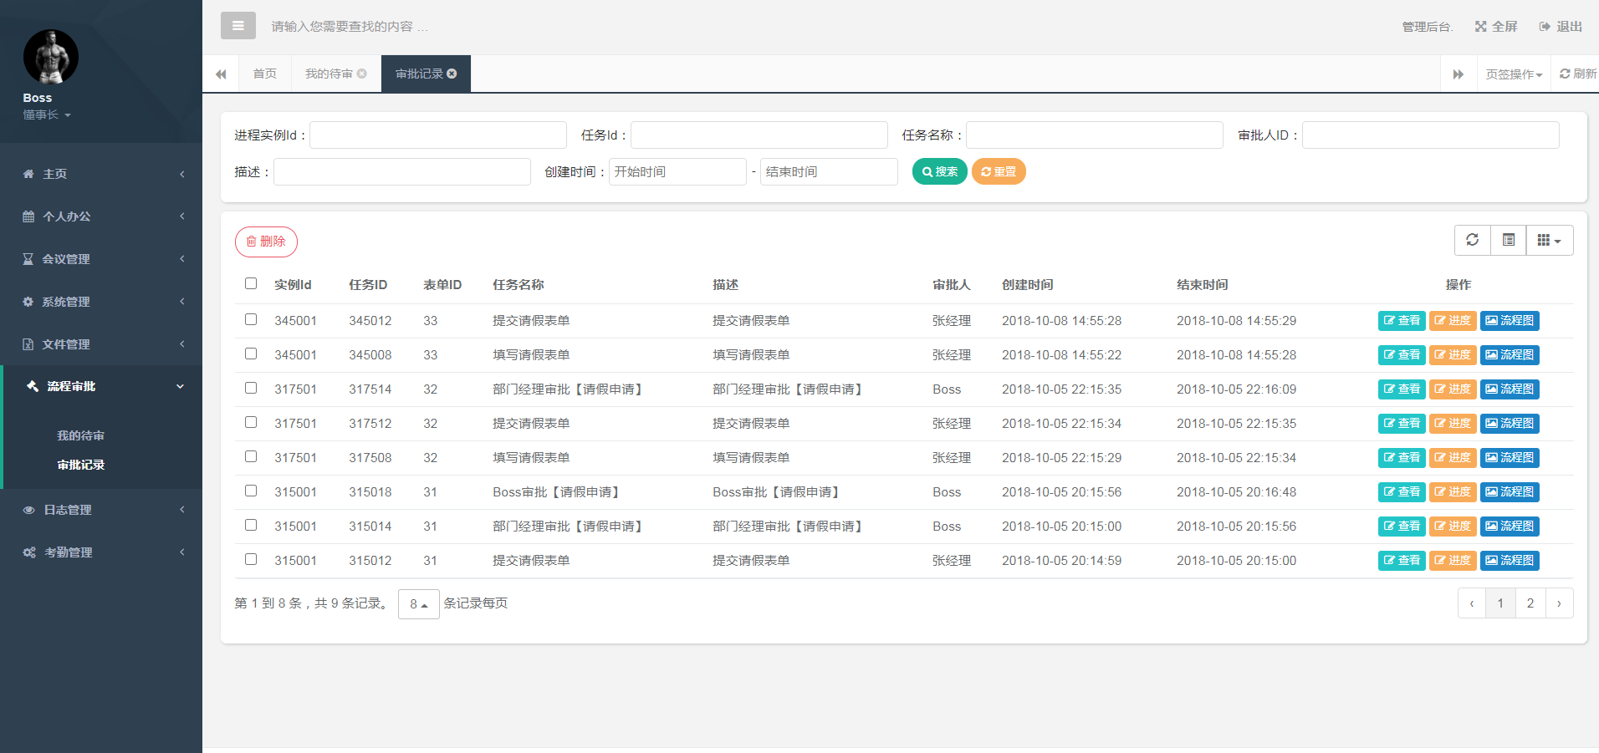Click the Boss user avatar
This screenshot has height=753, width=1599.
pos(50,57)
